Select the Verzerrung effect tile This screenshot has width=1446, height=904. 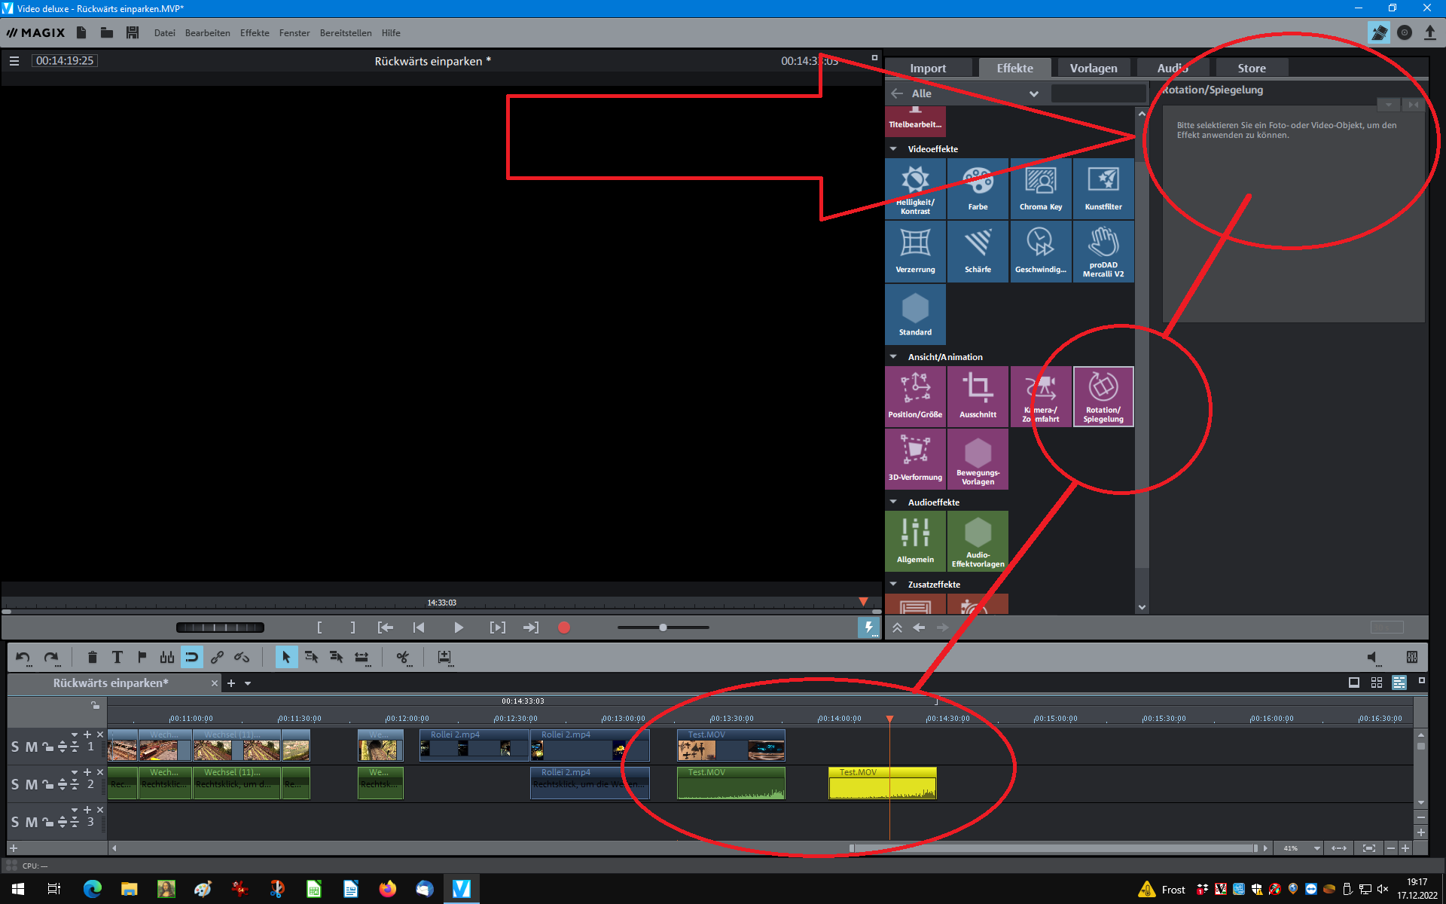(915, 252)
